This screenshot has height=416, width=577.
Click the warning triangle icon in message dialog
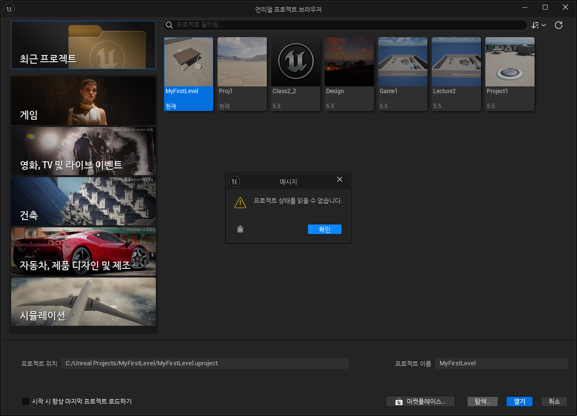(240, 203)
